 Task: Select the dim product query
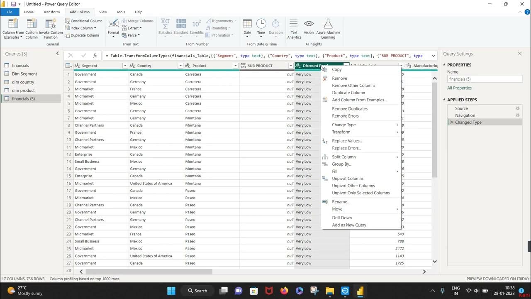tap(23, 91)
